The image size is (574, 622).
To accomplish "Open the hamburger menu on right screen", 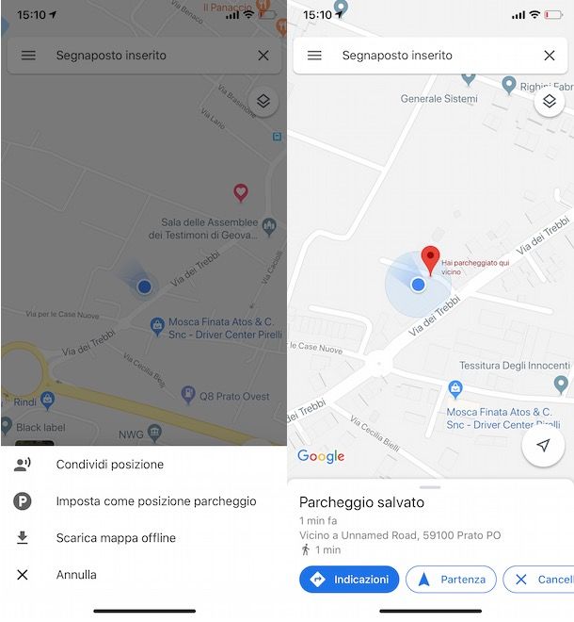I will 314,56.
